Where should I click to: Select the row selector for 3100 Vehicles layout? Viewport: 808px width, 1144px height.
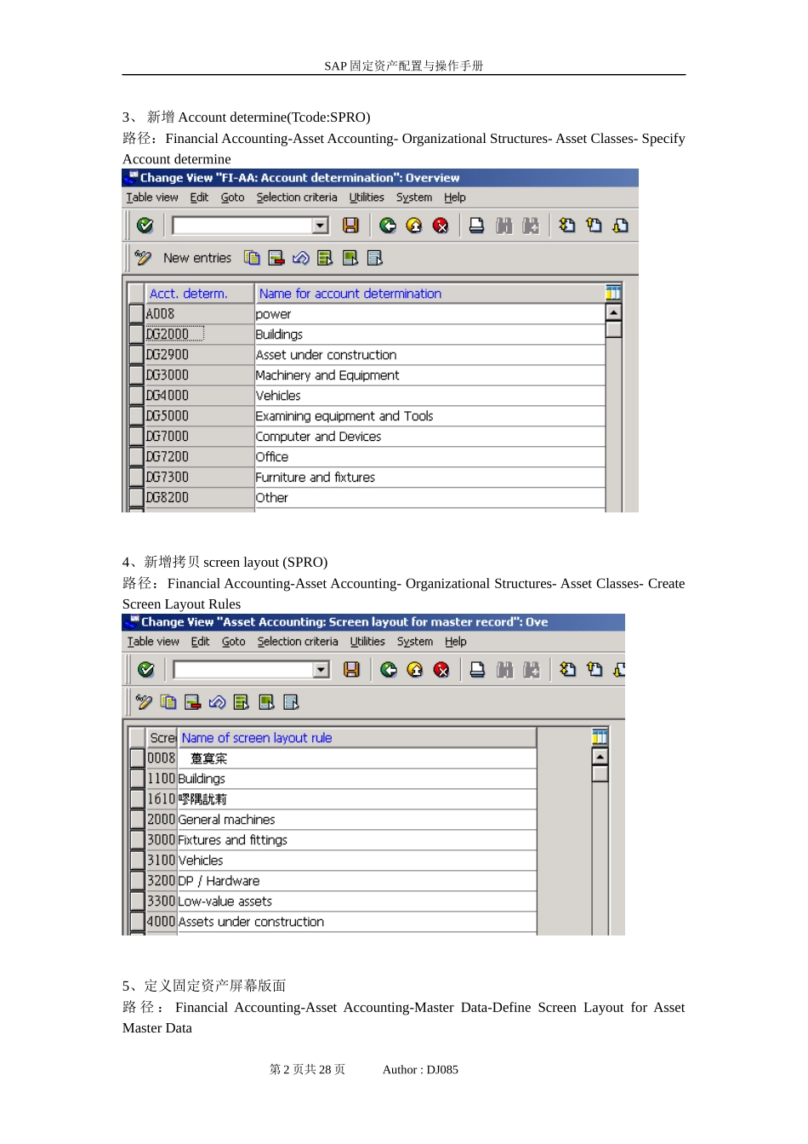138,861
